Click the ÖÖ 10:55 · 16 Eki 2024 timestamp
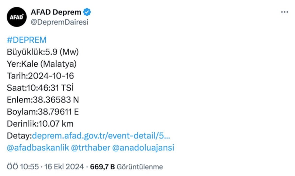The image size is (295, 176). click(x=45, y=167)
